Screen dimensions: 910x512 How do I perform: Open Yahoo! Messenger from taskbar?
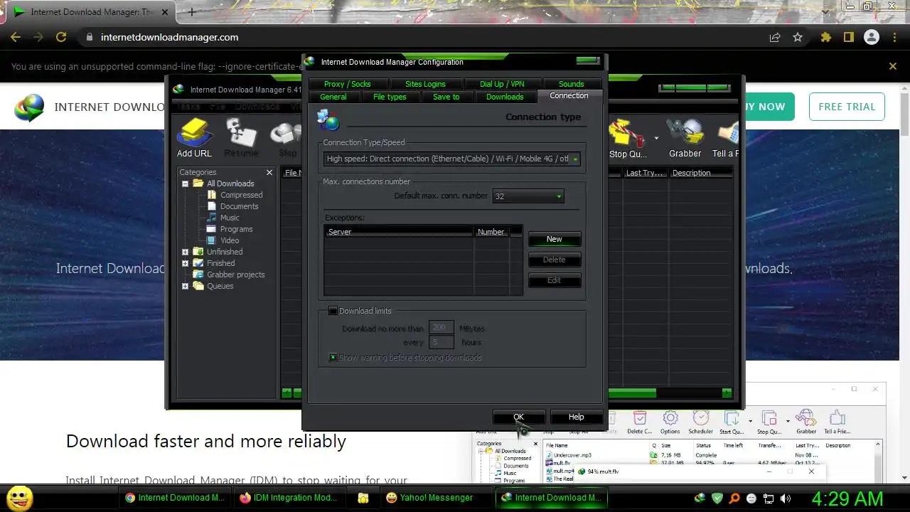437,498
